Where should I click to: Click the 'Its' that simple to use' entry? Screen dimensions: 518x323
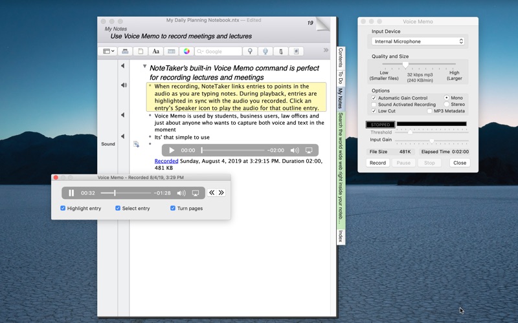point(182,137)
